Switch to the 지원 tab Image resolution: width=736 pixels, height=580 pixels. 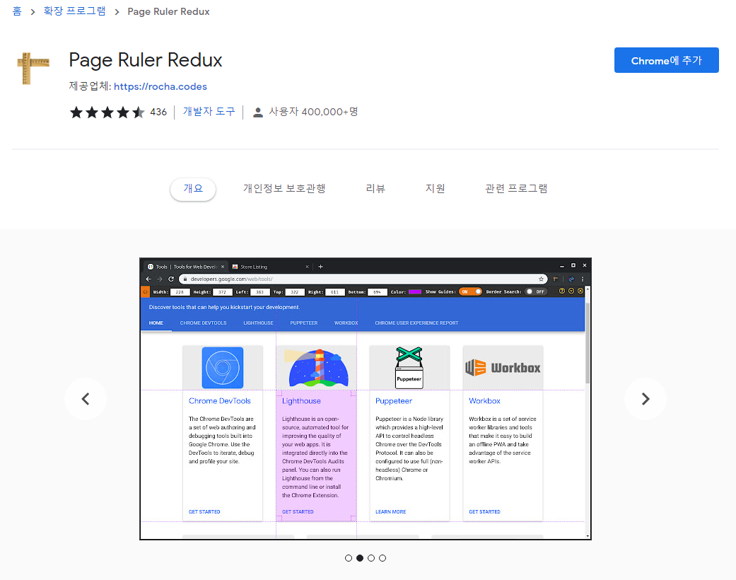point(435,189)
